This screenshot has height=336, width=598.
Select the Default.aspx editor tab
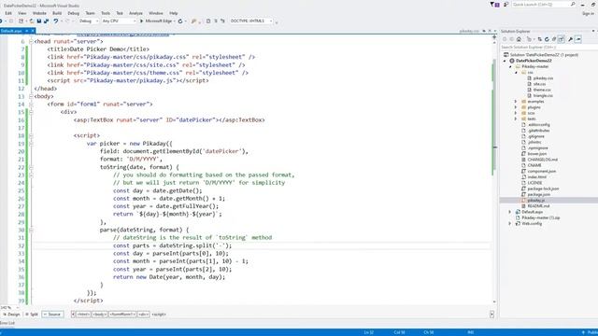11,31
